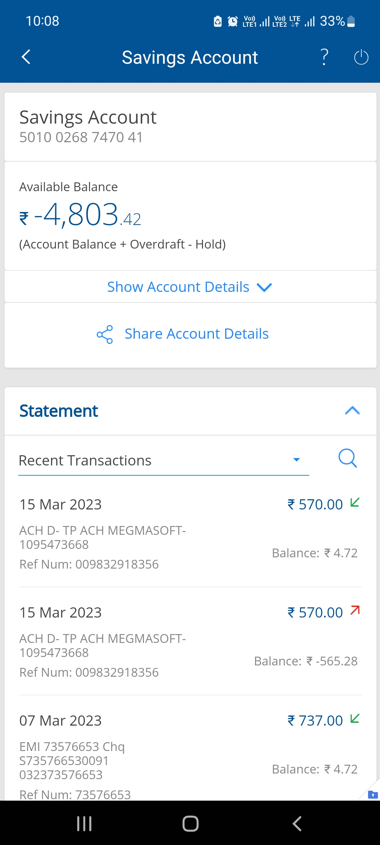The width and height of the screenshot is (380, 845).
Task: Tap the back arrow in header
Action: coord(26,57)
